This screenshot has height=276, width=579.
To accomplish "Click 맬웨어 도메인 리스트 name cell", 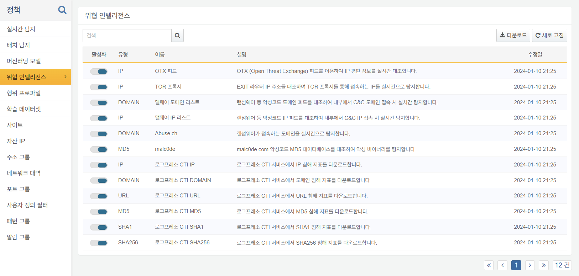I will tap(177, 102).
